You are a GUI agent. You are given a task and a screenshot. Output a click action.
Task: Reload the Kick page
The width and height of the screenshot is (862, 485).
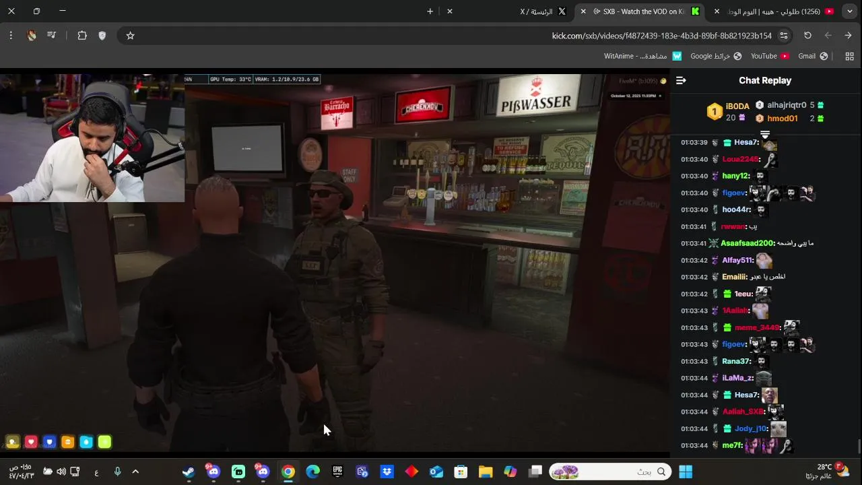[x=807, y=36]
